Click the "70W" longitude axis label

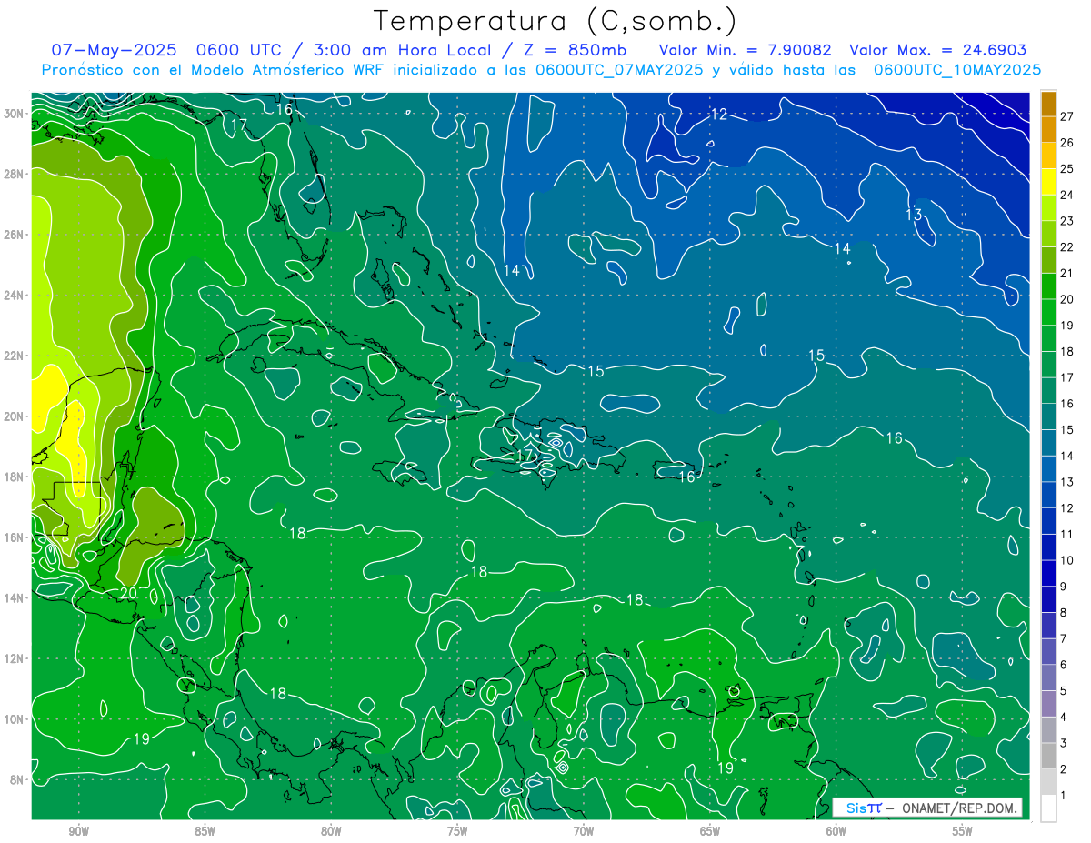(x=584, y=831)
